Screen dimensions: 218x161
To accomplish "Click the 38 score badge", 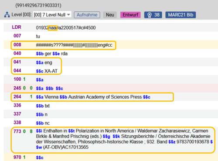I will point(153,15).
